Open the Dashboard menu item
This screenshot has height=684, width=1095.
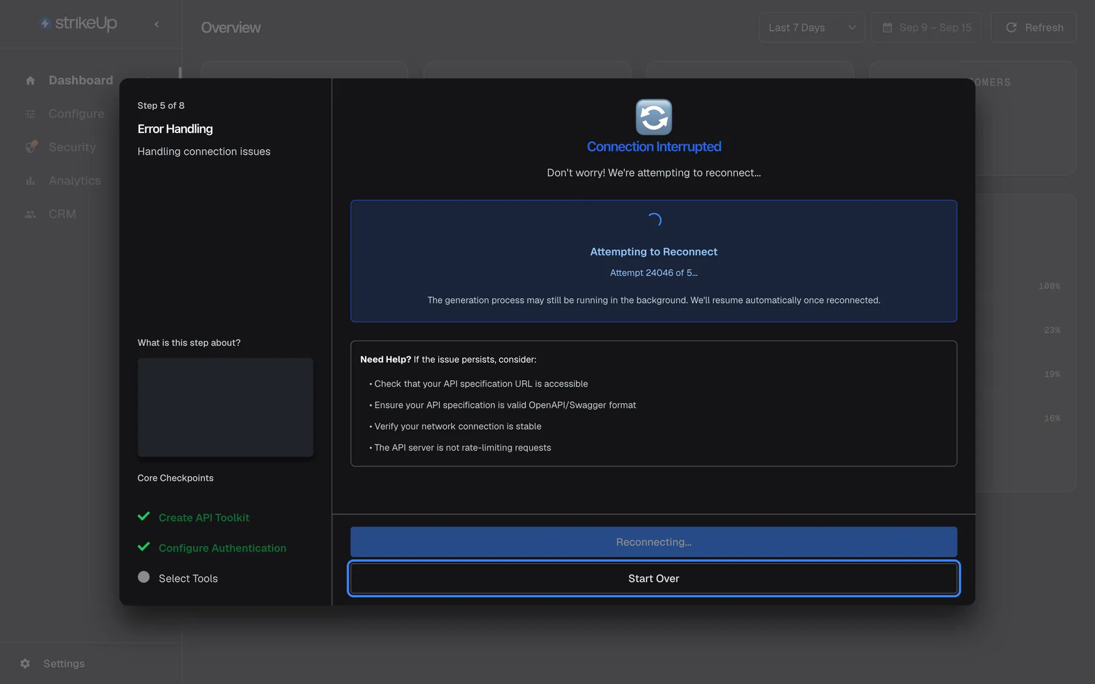(x=81, y=80)
